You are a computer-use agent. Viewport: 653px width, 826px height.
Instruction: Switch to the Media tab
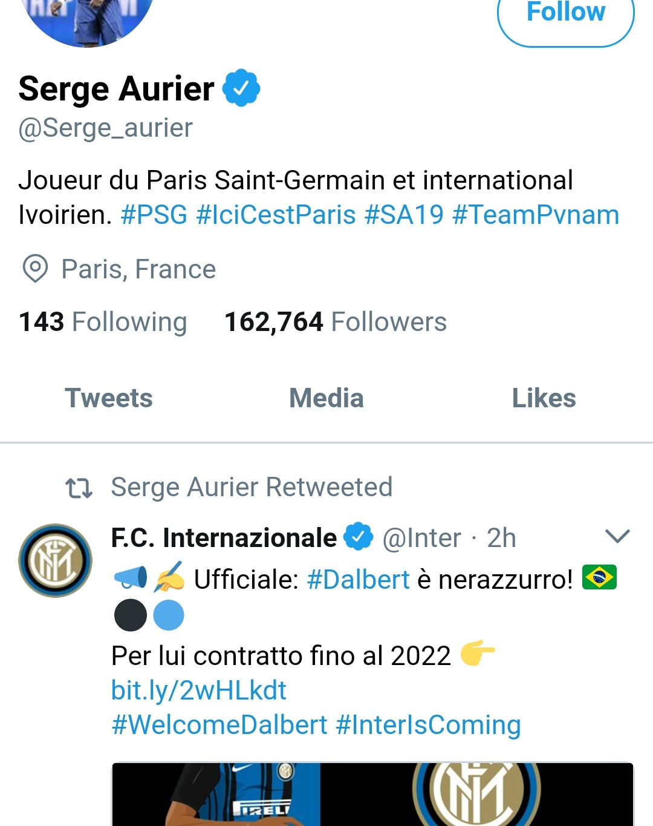coord(326,398)
